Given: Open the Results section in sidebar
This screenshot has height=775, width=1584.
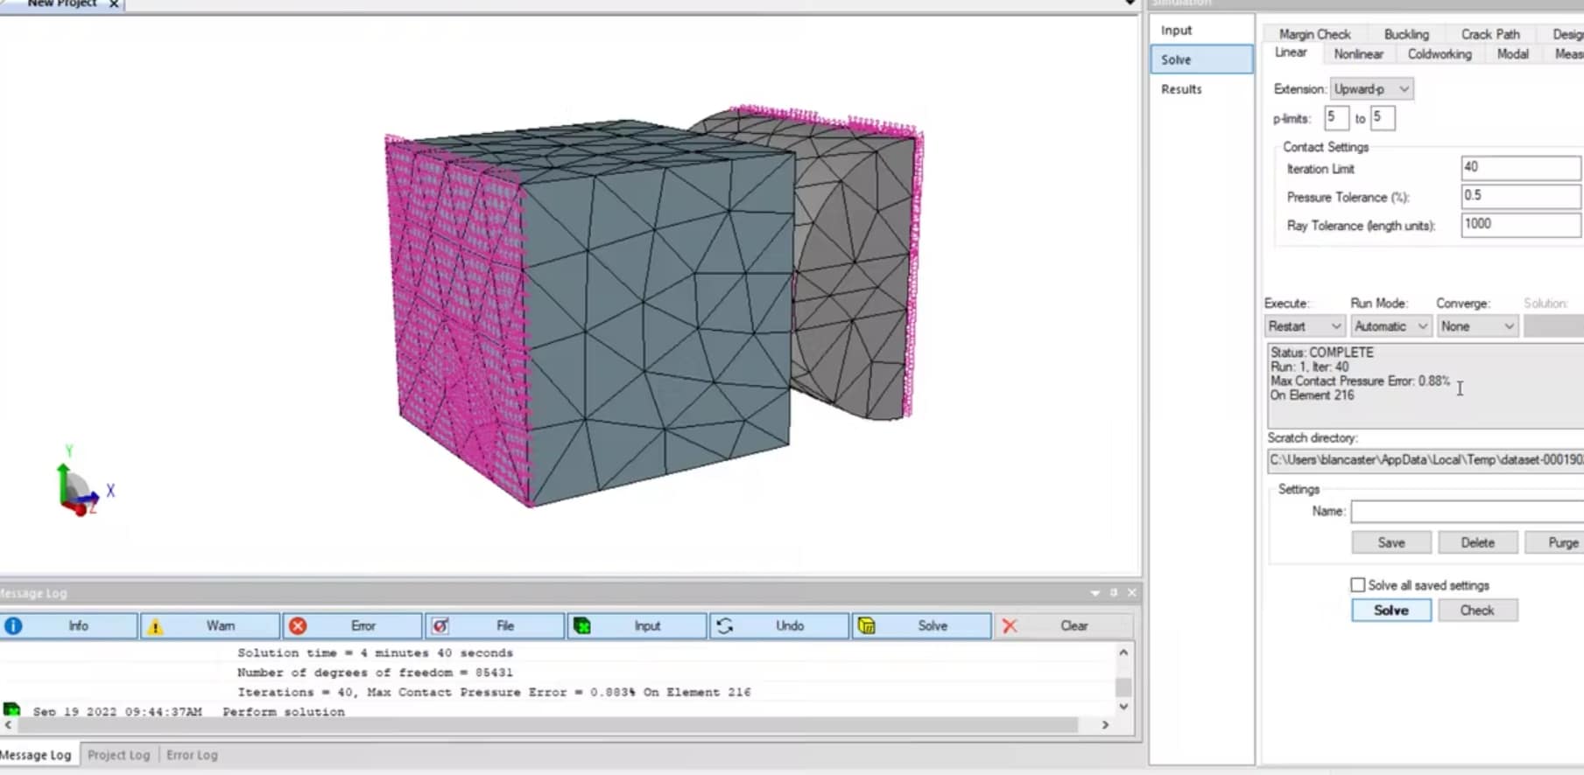Looking at the screenshot, I should click(1181, 89).
